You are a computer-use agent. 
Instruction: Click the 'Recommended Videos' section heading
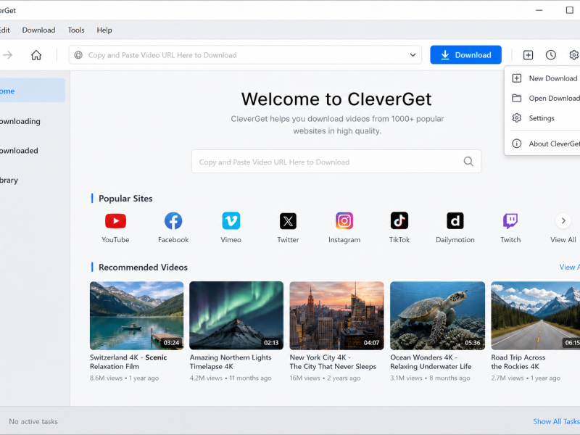tap(143, 267)
